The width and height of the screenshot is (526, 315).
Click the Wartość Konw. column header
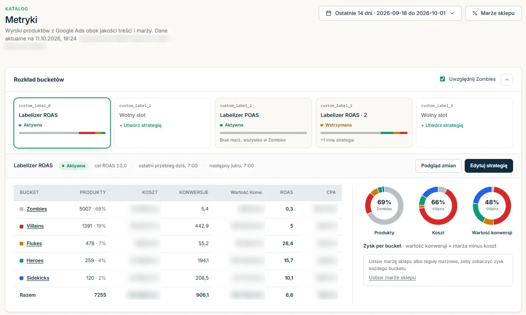click(x=247, y=192)
